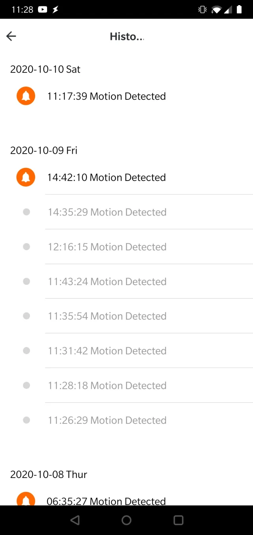Viewport: 253px width, 535px height.
Task: Tap the gray dot beside 14:35:29
Action: [26, 212]
